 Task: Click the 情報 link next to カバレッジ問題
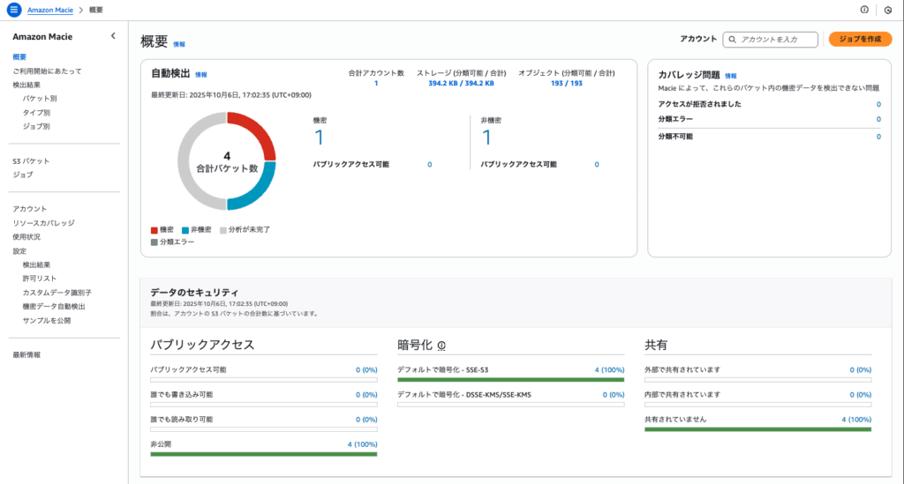point(730,76)
